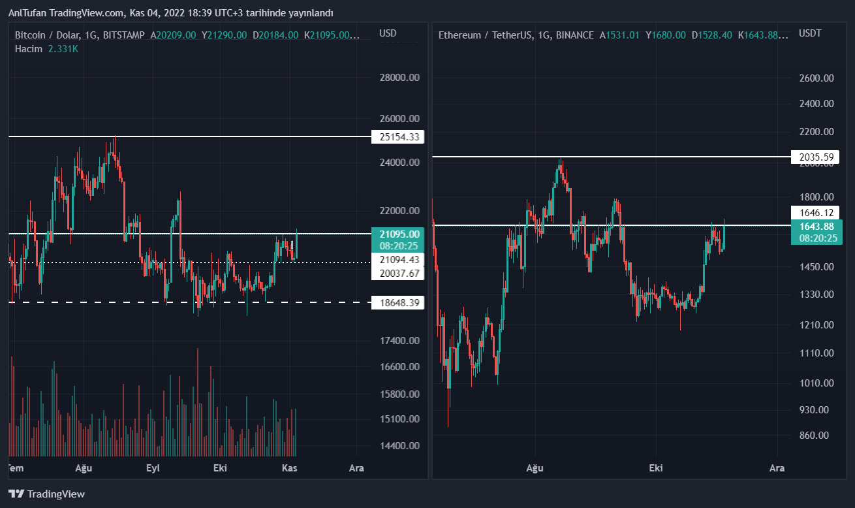
Task: Click the Eyl month label on Bitcoin time axis
Action: coord(153,468)
